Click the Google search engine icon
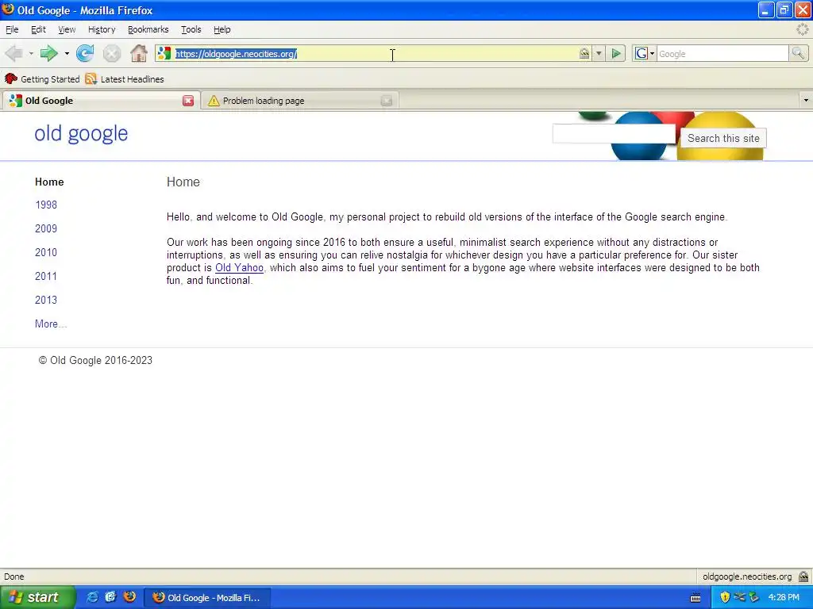The width and height of the screenshot is (813, 609). 642,53
